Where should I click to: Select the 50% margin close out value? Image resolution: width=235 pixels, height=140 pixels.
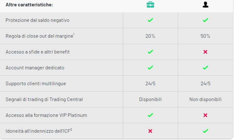pyautogui.click(x=205, y=36)
